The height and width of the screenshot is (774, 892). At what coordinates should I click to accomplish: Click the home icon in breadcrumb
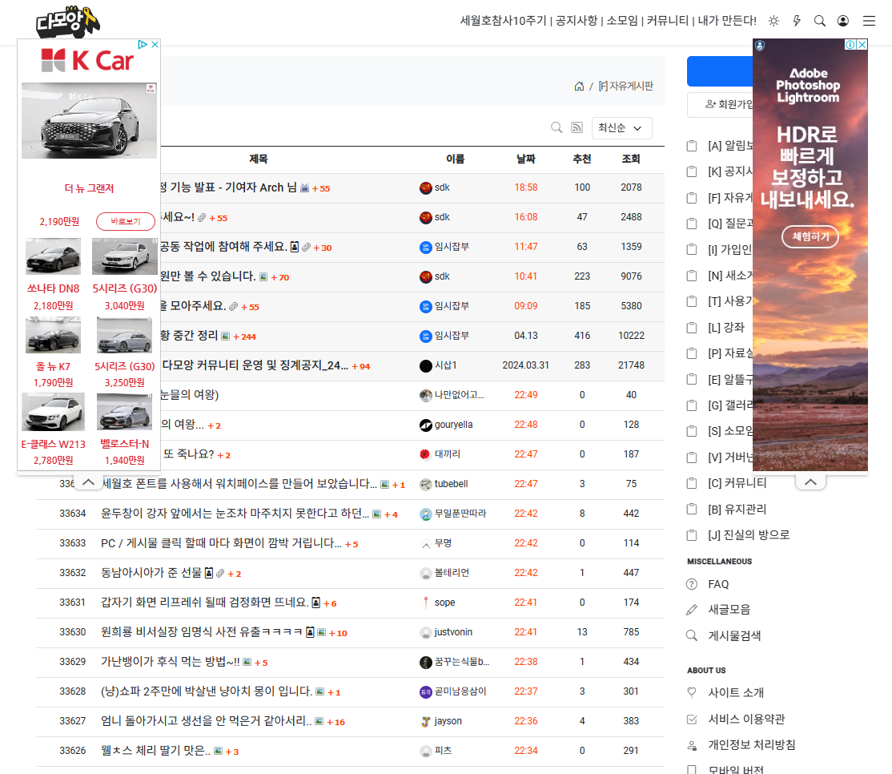pos(579,86)
